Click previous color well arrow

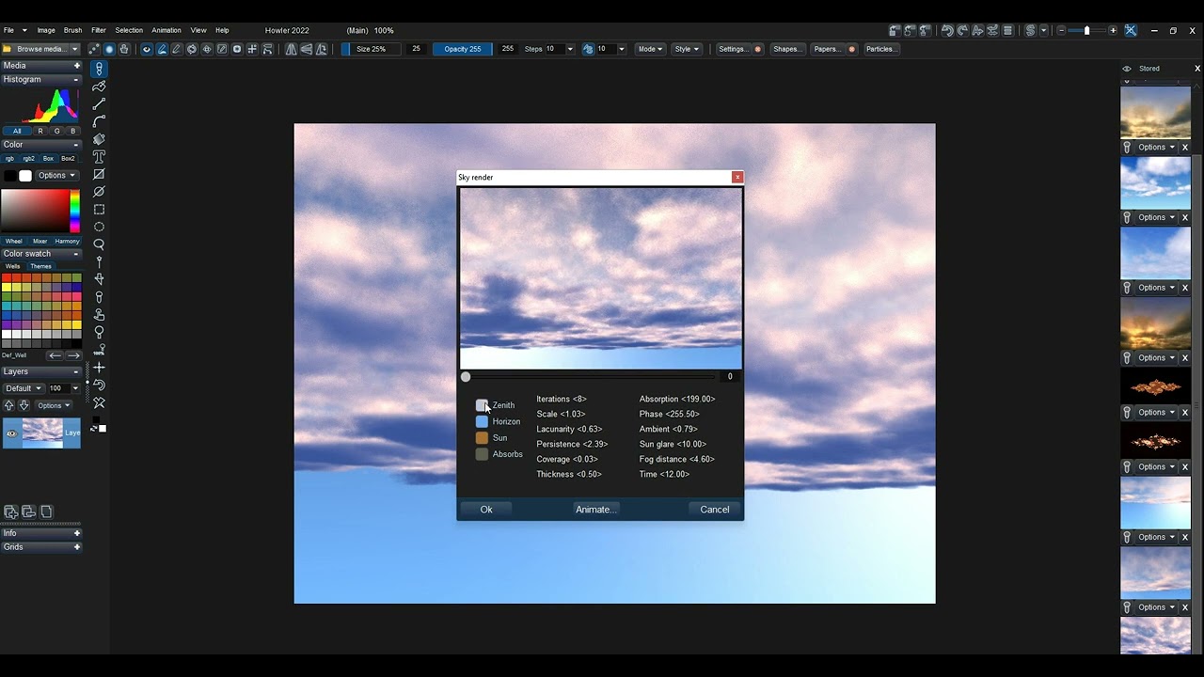coord(55,355)
